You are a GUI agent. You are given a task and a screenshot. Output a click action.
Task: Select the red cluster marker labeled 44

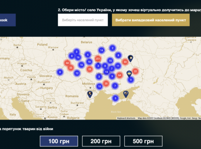click(x=67, y=63)
